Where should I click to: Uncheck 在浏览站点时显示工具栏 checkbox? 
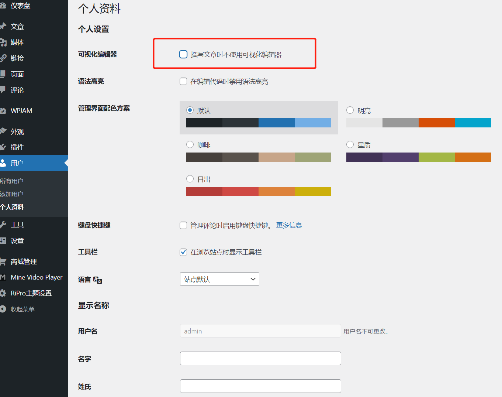tap(183, 252)
